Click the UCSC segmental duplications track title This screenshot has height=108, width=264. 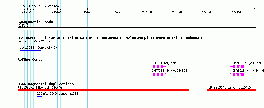tap(46, 84)
